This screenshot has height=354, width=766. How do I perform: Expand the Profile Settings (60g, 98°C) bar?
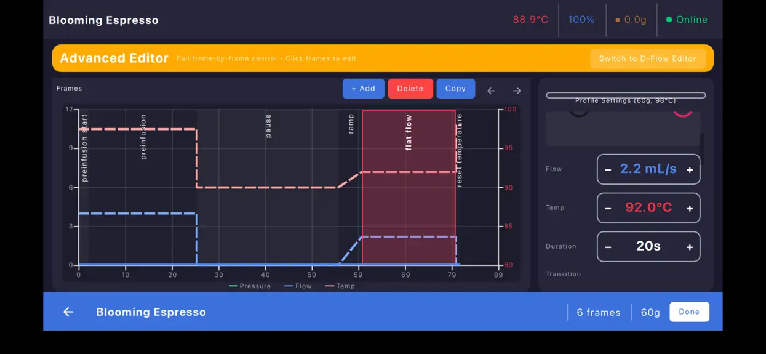(626, 95)
